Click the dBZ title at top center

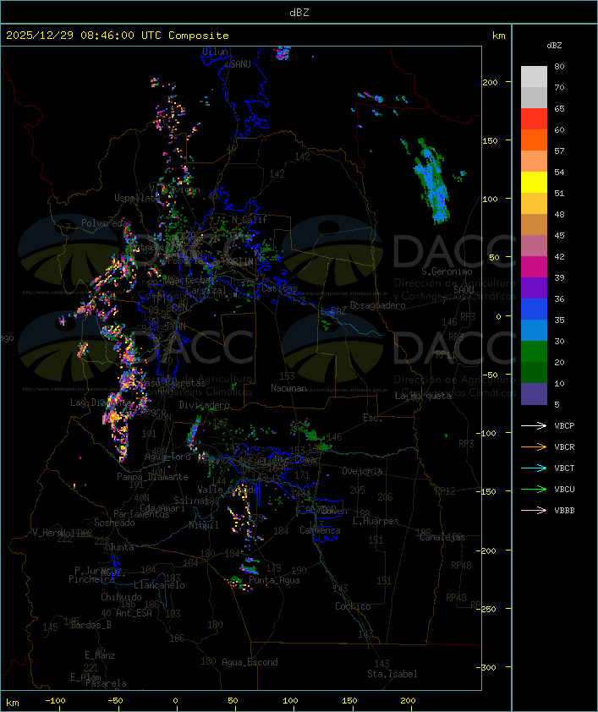pyautogui.click(x=299, y=12)
